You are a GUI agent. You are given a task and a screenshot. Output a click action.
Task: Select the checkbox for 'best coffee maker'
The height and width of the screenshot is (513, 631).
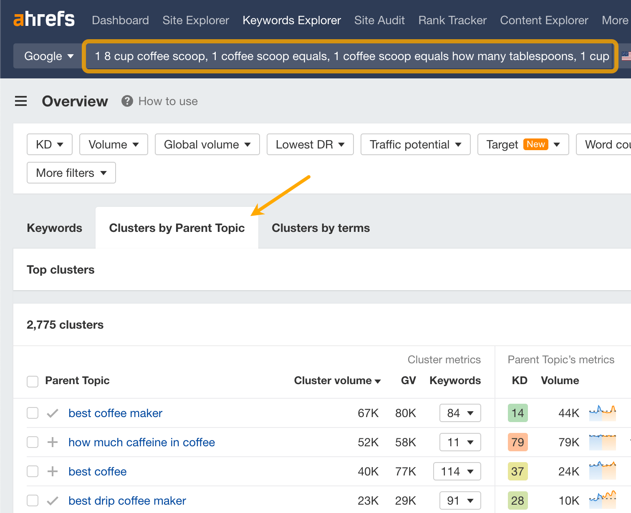coord(33,413)
